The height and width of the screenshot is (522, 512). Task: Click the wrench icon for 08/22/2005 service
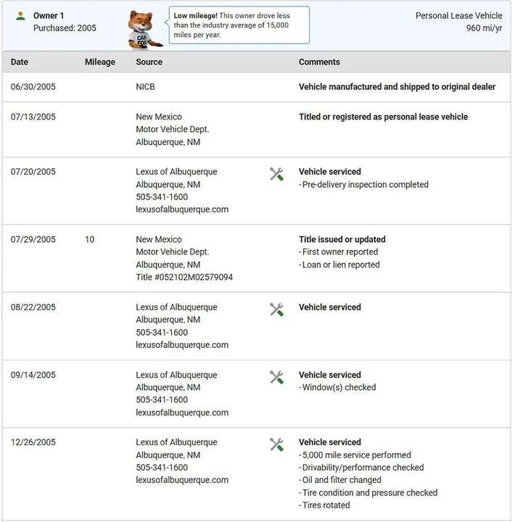276,310
